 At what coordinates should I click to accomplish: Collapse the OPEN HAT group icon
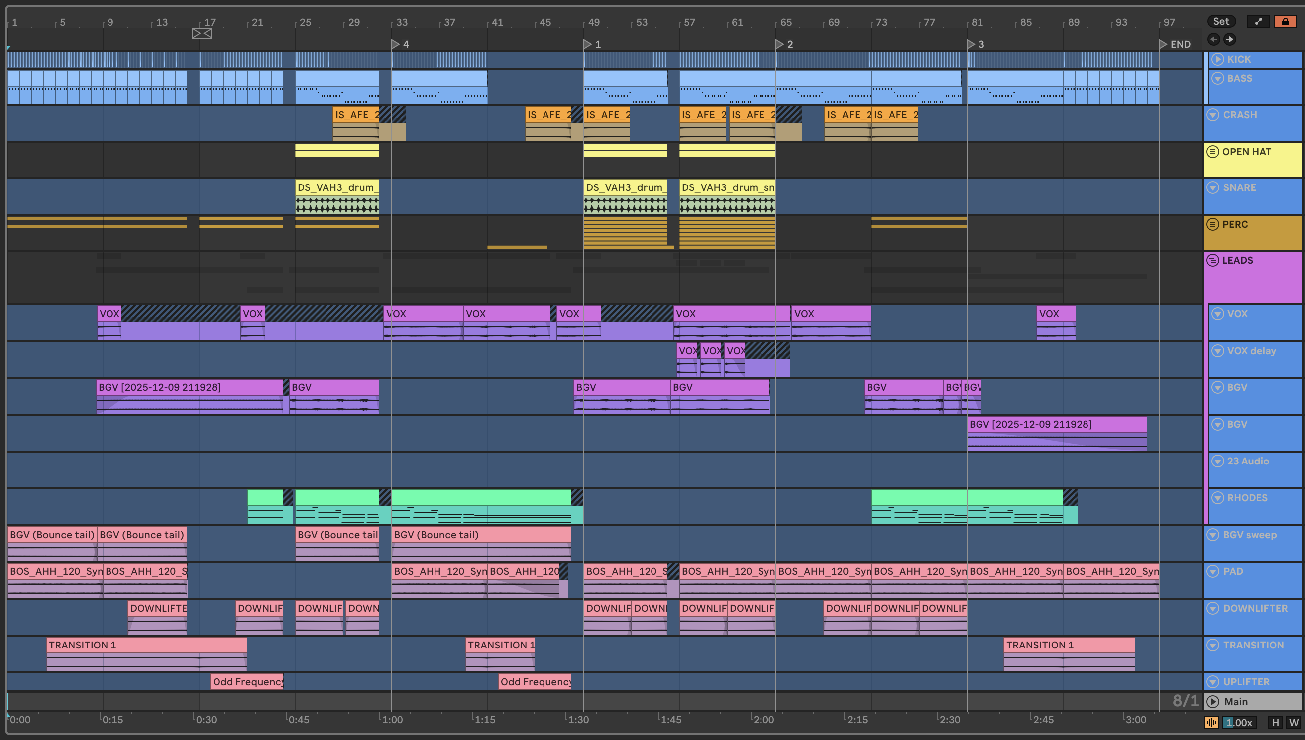(1213, 152)
